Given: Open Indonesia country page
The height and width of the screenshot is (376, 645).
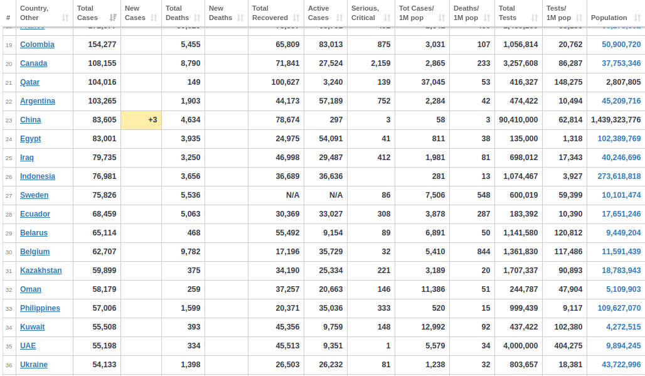Looking at the screenshot, I should point(38,176).
